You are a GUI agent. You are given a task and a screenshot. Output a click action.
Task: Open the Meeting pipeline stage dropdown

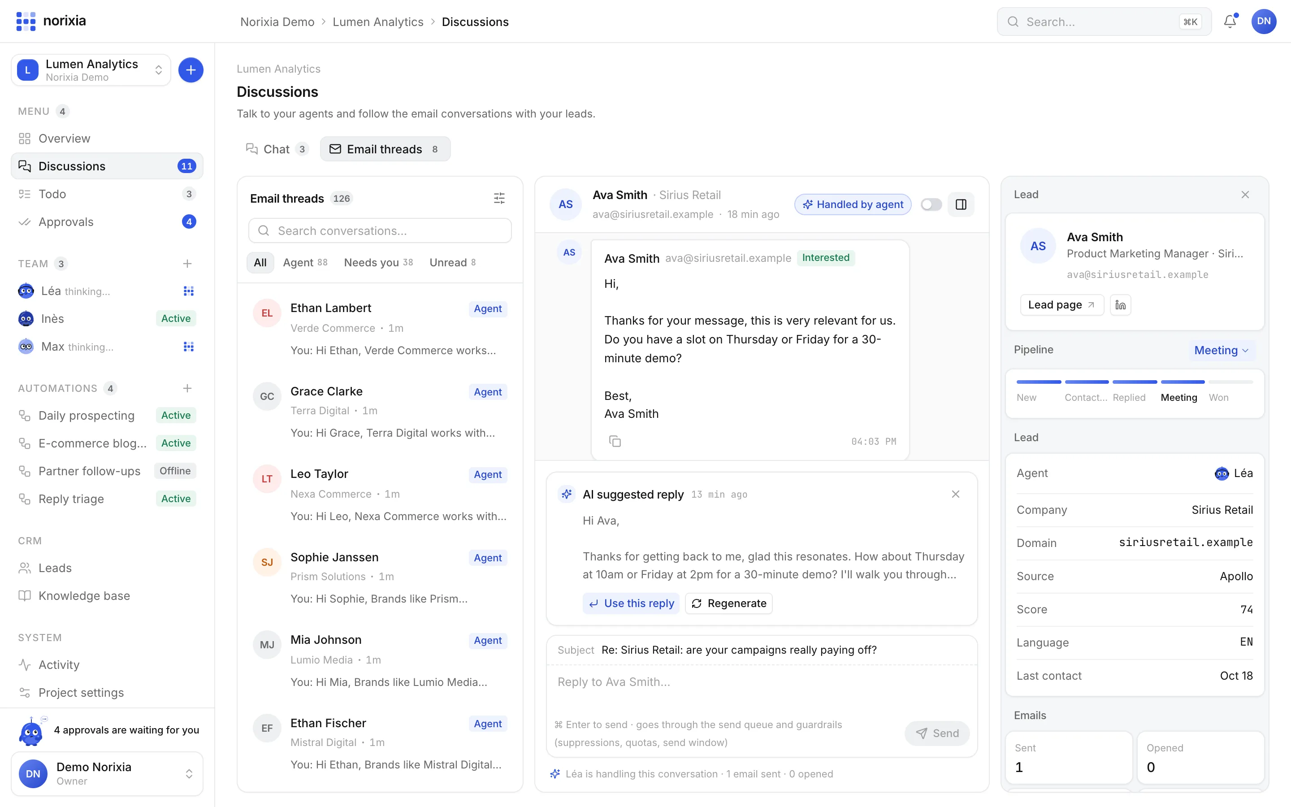pyautogui.click(x=1221, y=350)
